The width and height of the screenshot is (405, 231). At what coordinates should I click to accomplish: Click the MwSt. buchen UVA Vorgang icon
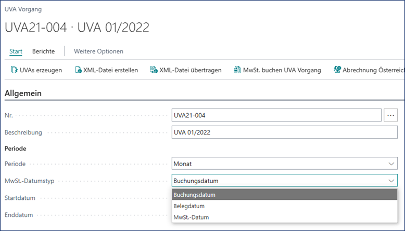[237, 70]
